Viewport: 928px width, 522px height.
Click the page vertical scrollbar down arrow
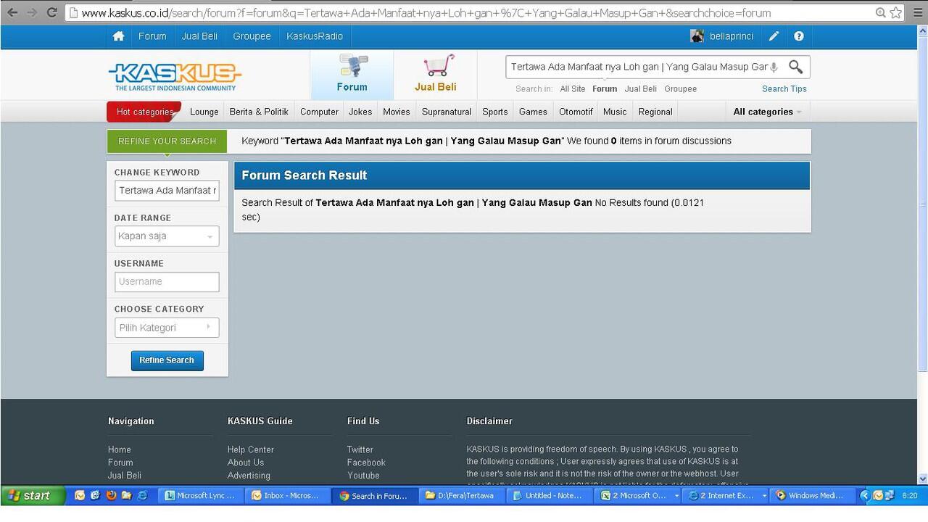pos(922,478)
